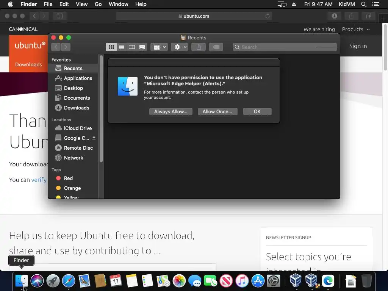Click the verify link on page
Viewport: 388px width, 291px height.
tap(39, 180)
